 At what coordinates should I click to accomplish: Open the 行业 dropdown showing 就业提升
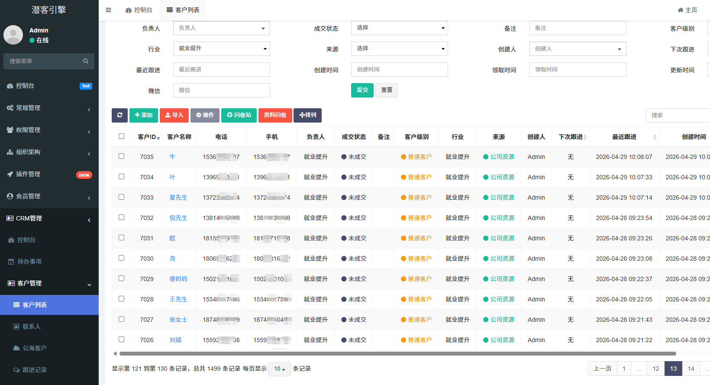[222, 49]
